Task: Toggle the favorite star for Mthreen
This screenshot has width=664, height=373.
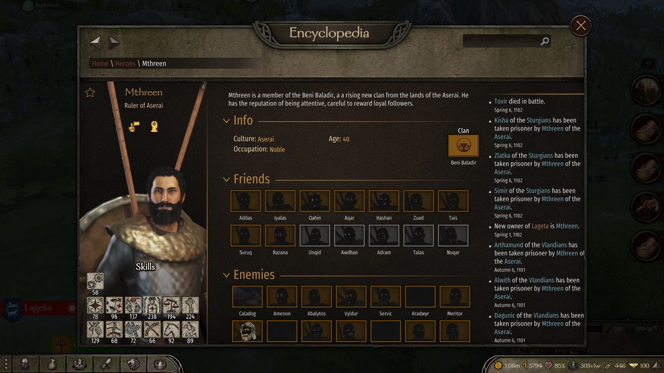Action: (90, 92)
